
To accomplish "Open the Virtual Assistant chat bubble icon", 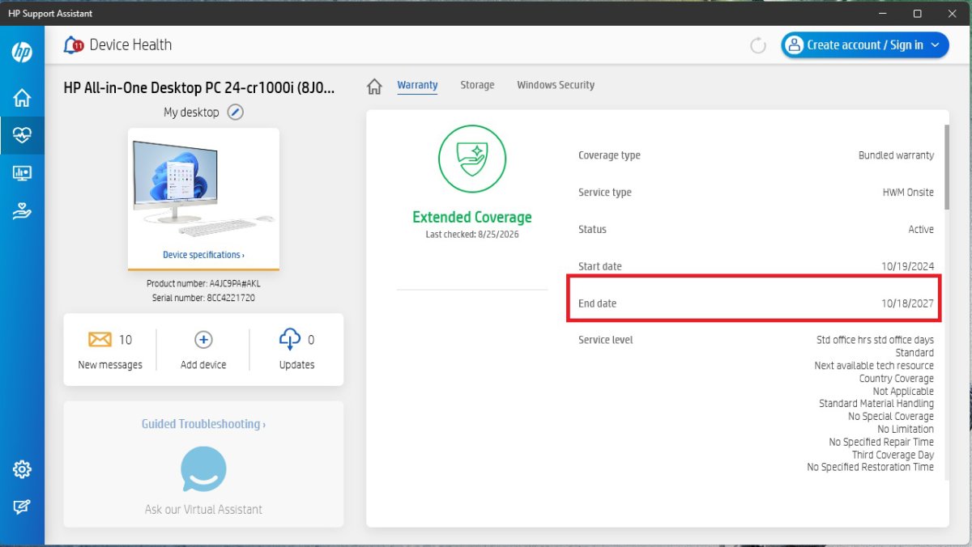I will click(203, 469).
